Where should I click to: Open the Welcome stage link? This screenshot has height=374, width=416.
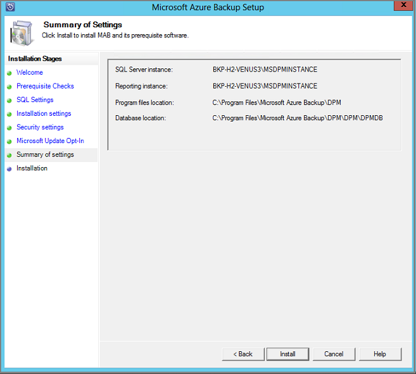pos(30,73)
